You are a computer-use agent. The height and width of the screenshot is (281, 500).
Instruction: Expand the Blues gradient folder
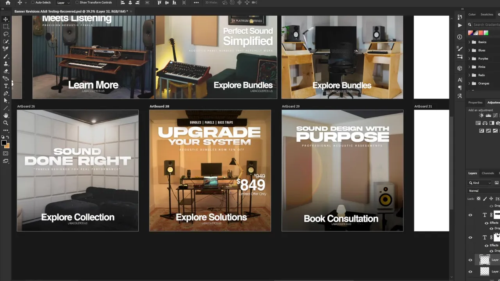click(x=469, y=50)
